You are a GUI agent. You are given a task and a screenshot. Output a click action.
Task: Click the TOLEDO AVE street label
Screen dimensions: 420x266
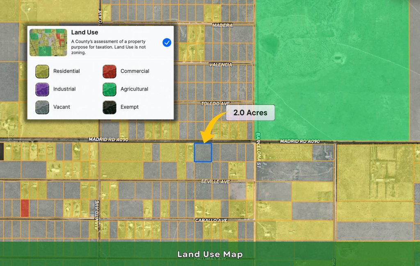point(216,104)
